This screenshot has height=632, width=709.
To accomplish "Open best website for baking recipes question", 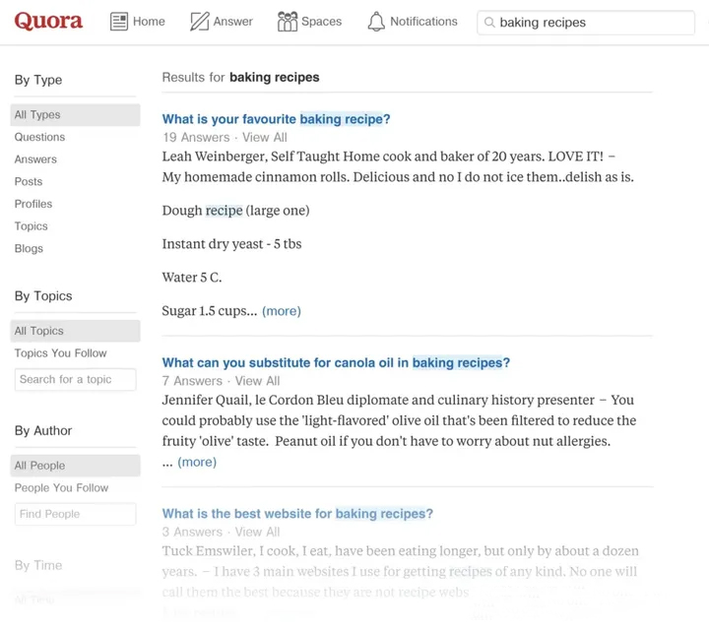I will pos(297,514).
